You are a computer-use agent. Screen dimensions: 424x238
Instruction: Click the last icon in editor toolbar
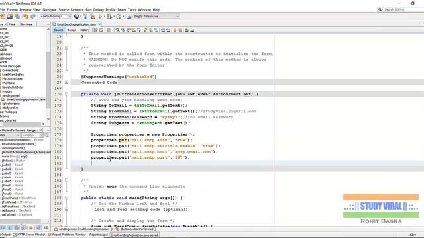192,30
